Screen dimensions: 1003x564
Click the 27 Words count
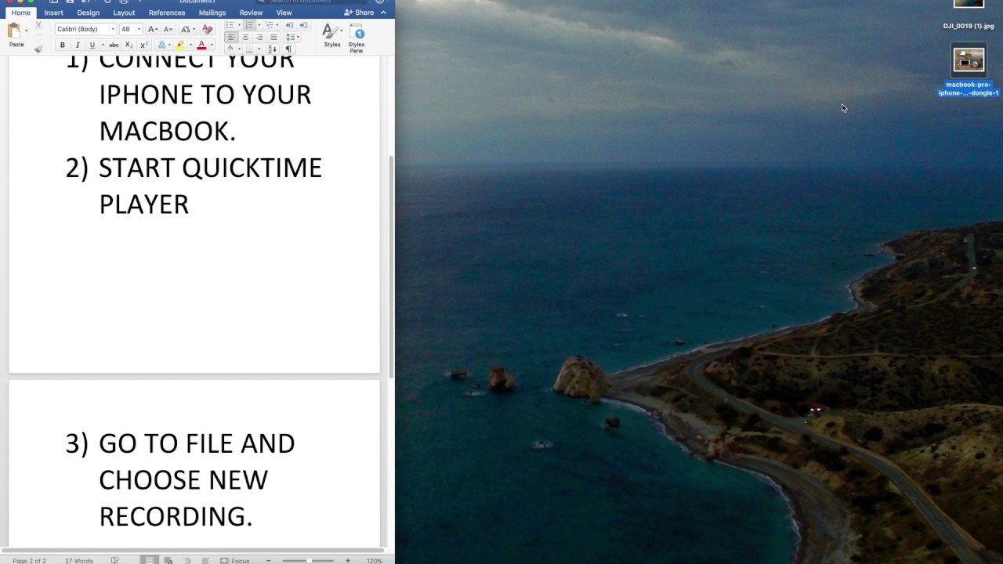coord(78,560)
